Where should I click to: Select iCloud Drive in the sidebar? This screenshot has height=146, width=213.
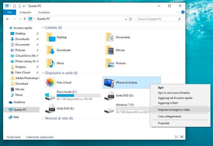pyautogui.click(x=25, y=56)
